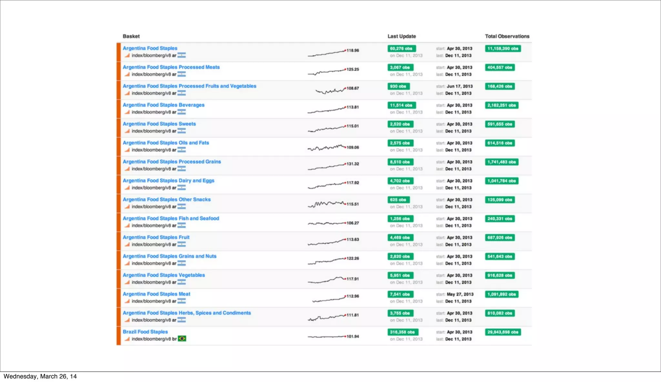Click orange signal icon under Brazil Food Staples
This screenshot has height=382, width=661.
coord(127,339)
